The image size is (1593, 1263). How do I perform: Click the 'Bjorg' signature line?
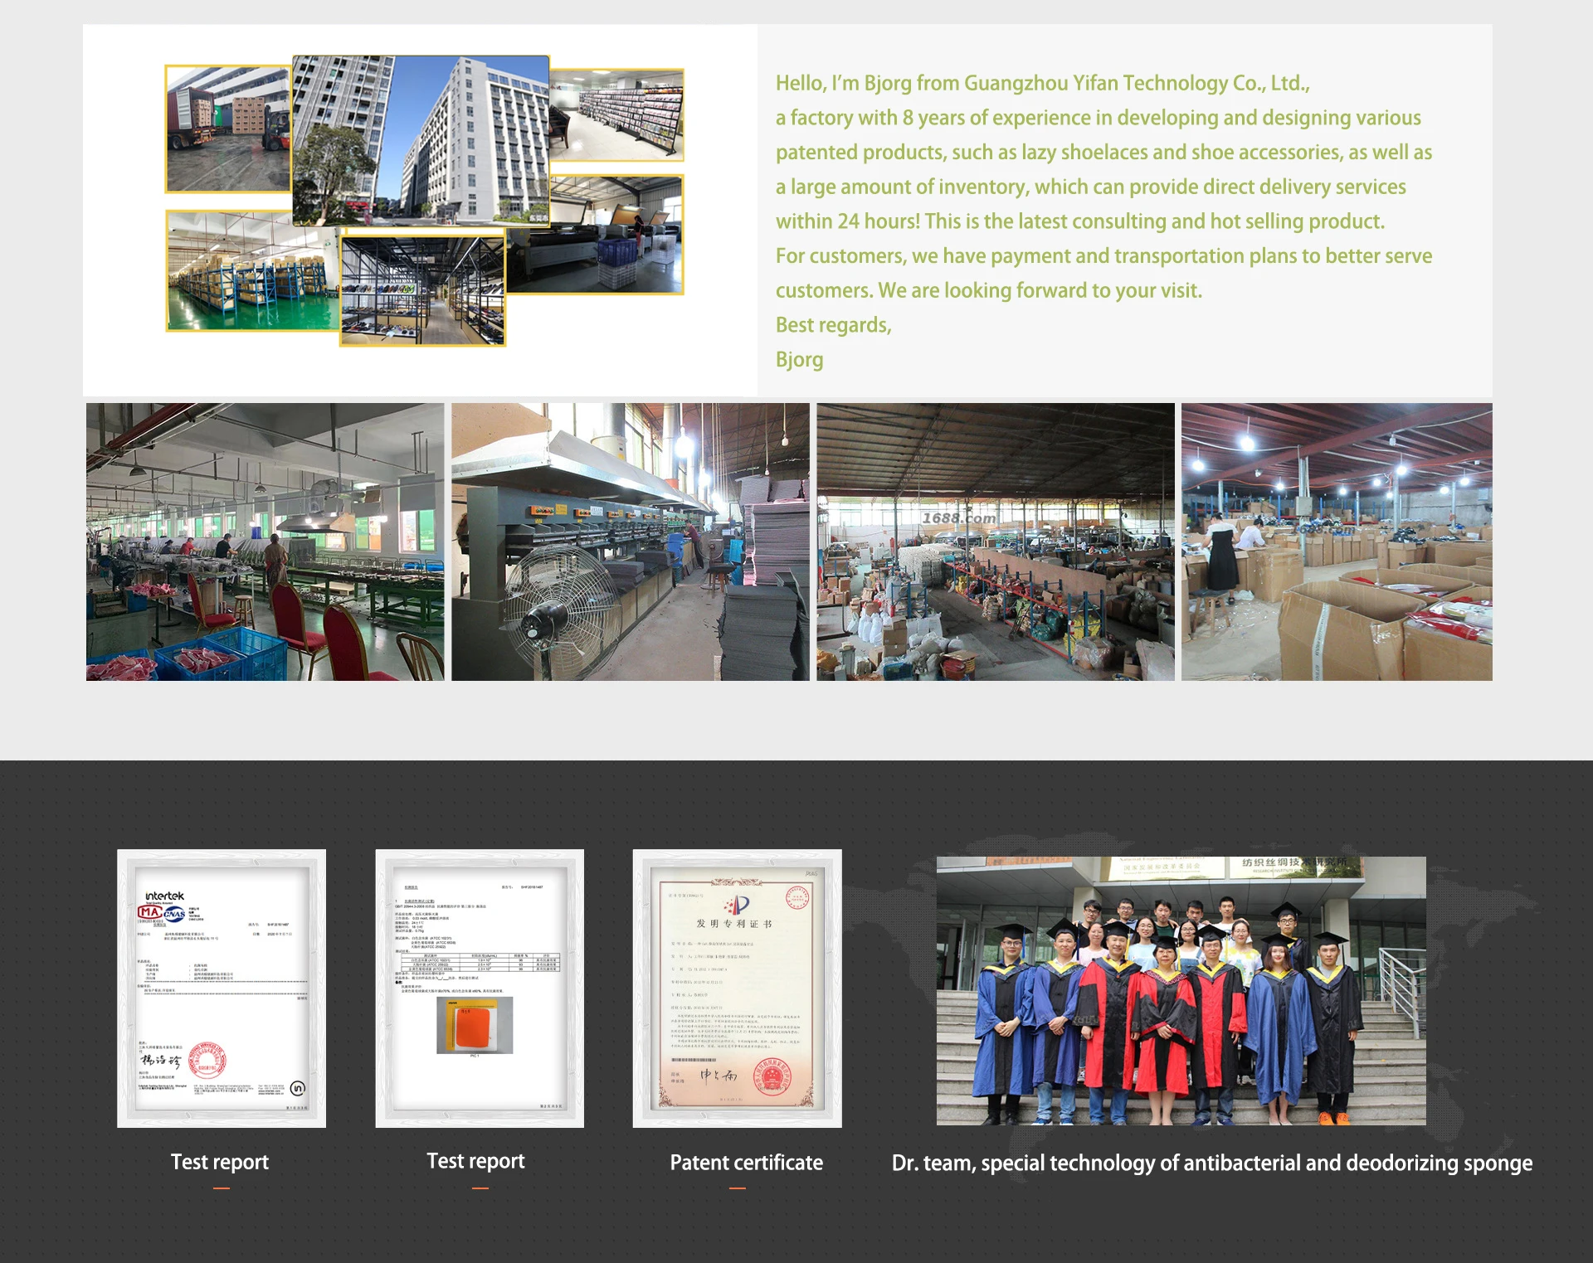tap(799, 360)
